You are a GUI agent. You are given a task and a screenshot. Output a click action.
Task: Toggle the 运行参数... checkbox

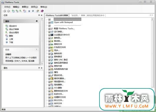[49, 32]
